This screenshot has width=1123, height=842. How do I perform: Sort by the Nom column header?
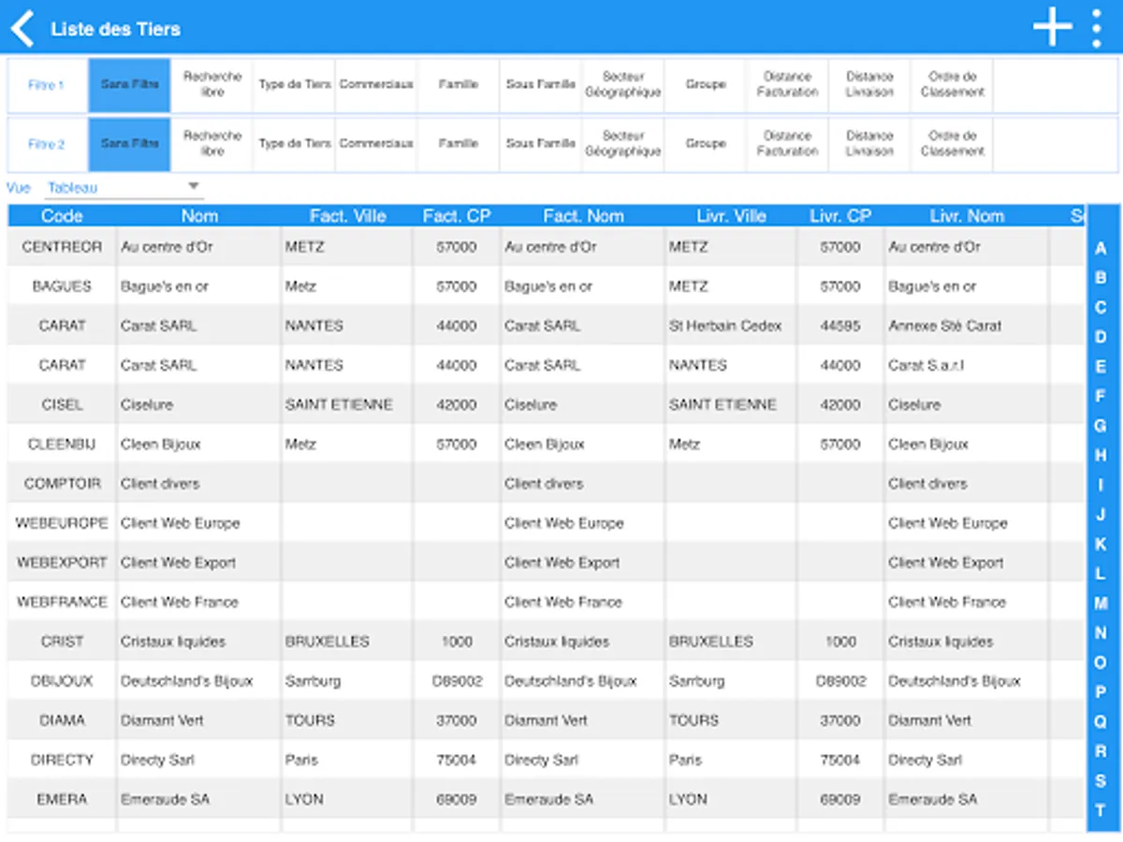(199, 216)
